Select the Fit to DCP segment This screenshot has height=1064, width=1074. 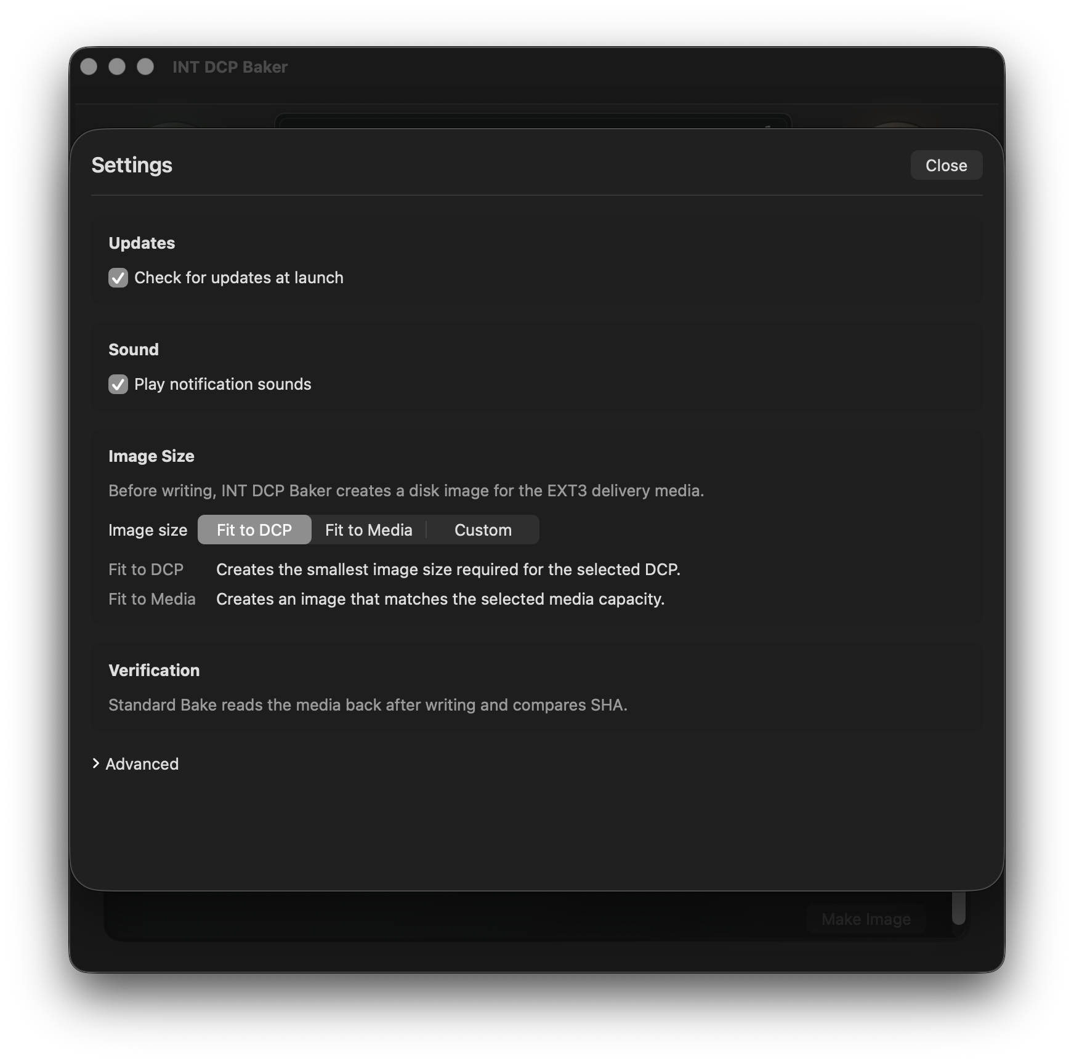[254, 530]
